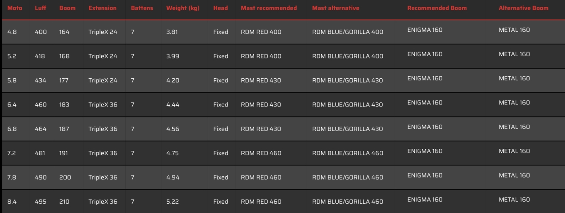Click luff value 481
Screen dimensions: 565x213
pos(40,153)
